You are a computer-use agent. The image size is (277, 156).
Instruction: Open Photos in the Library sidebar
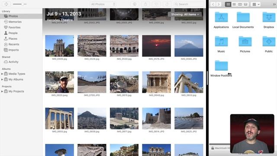pyautogui.click(x=21, y=16)
